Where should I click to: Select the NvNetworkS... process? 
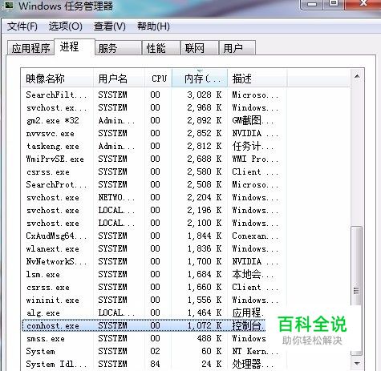[186, 261]
